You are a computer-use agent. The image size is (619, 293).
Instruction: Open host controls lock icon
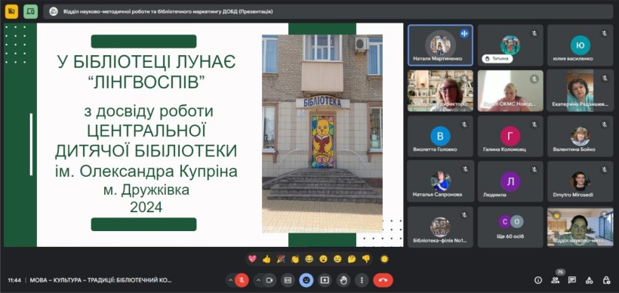pyautogui.click(x=606, y=280)
